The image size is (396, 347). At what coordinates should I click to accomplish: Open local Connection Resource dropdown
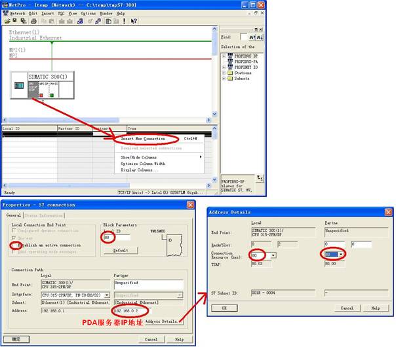point(273,255)
